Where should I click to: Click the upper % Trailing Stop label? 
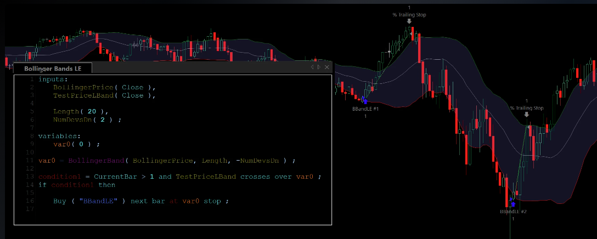click(x=409, y=15)
